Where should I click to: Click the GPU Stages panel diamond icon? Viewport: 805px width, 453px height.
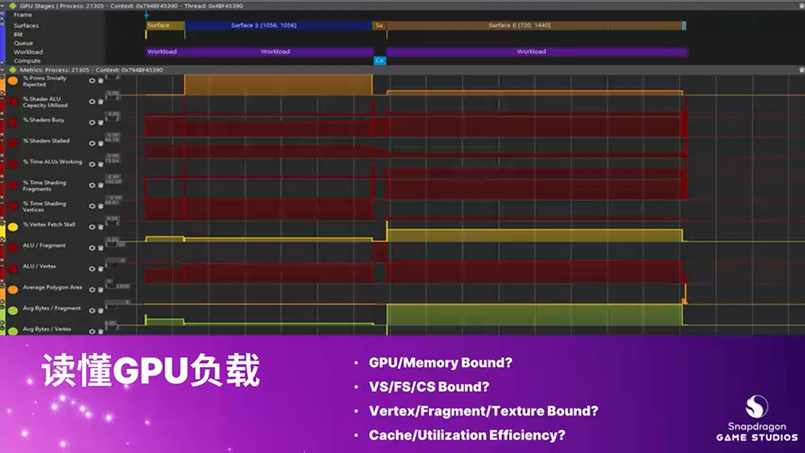(x=13, y=6)
